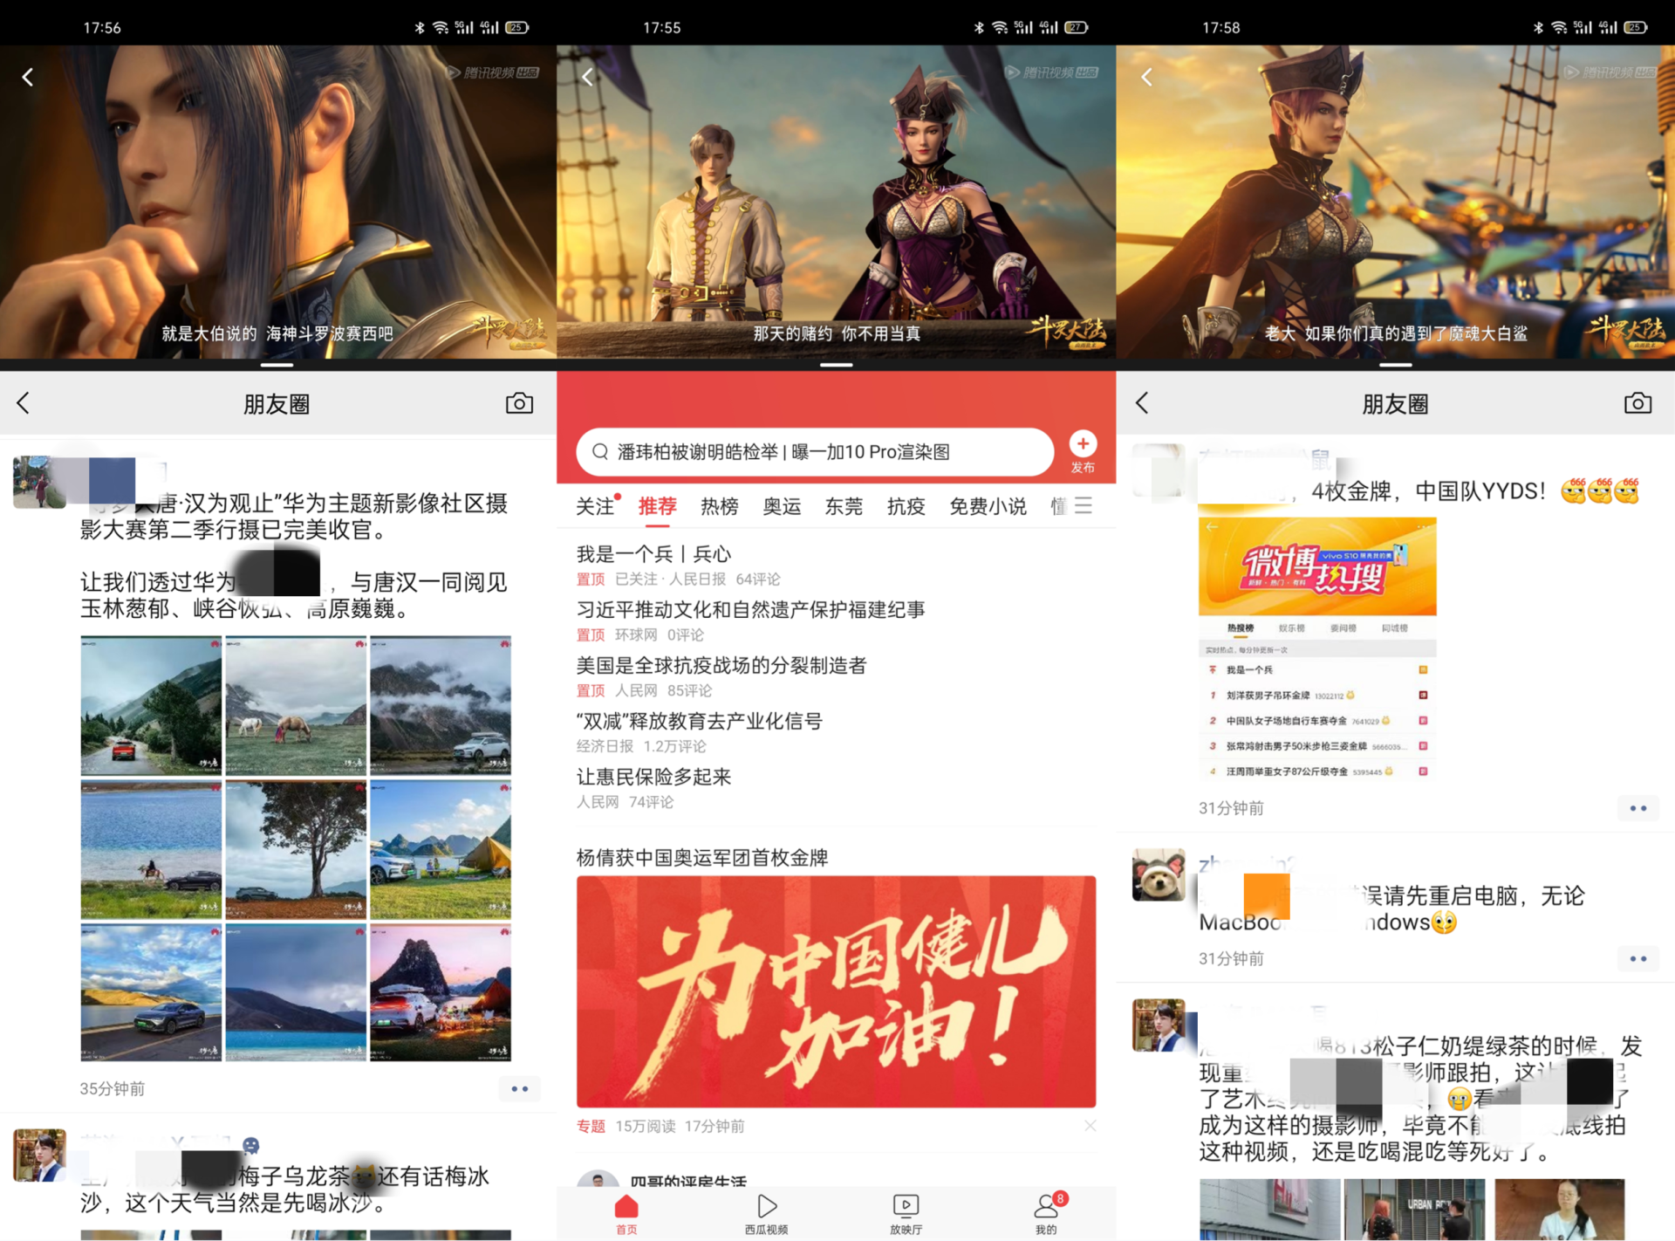The image size is (1675, 1241).
Task: Expand options on the MacBook restart Moment
Action: pos(1637,958)
